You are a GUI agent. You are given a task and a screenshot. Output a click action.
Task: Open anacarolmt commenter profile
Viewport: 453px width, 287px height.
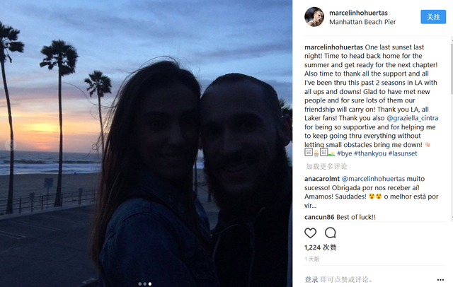click(322, 179)
